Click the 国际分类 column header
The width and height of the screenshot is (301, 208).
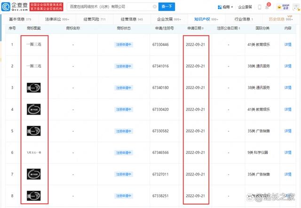tap(262, 28)
